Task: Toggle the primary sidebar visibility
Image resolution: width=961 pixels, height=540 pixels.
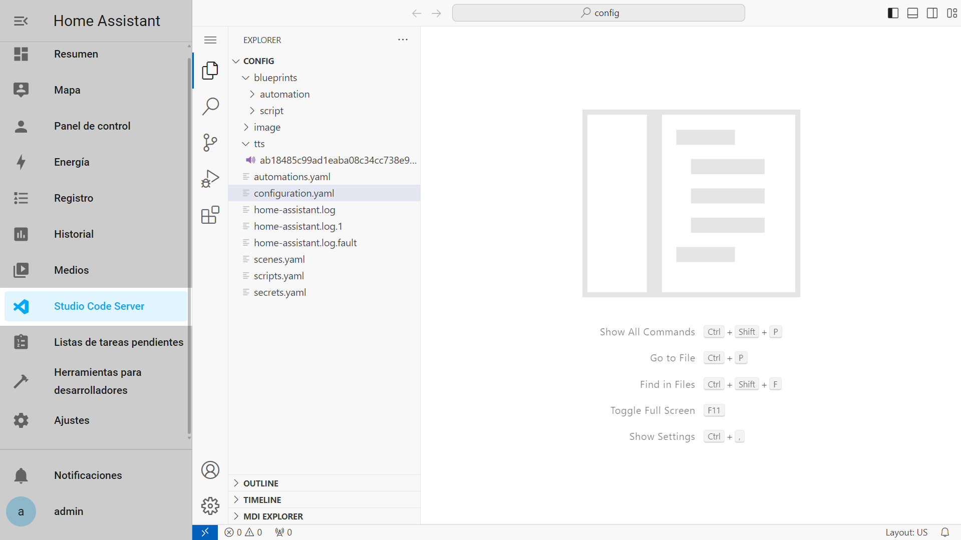Action: (x=893, y=13)
